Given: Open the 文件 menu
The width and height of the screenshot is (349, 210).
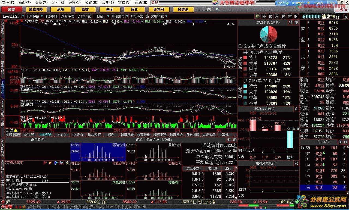Looking at the screenshot, I should click(7, 2).
